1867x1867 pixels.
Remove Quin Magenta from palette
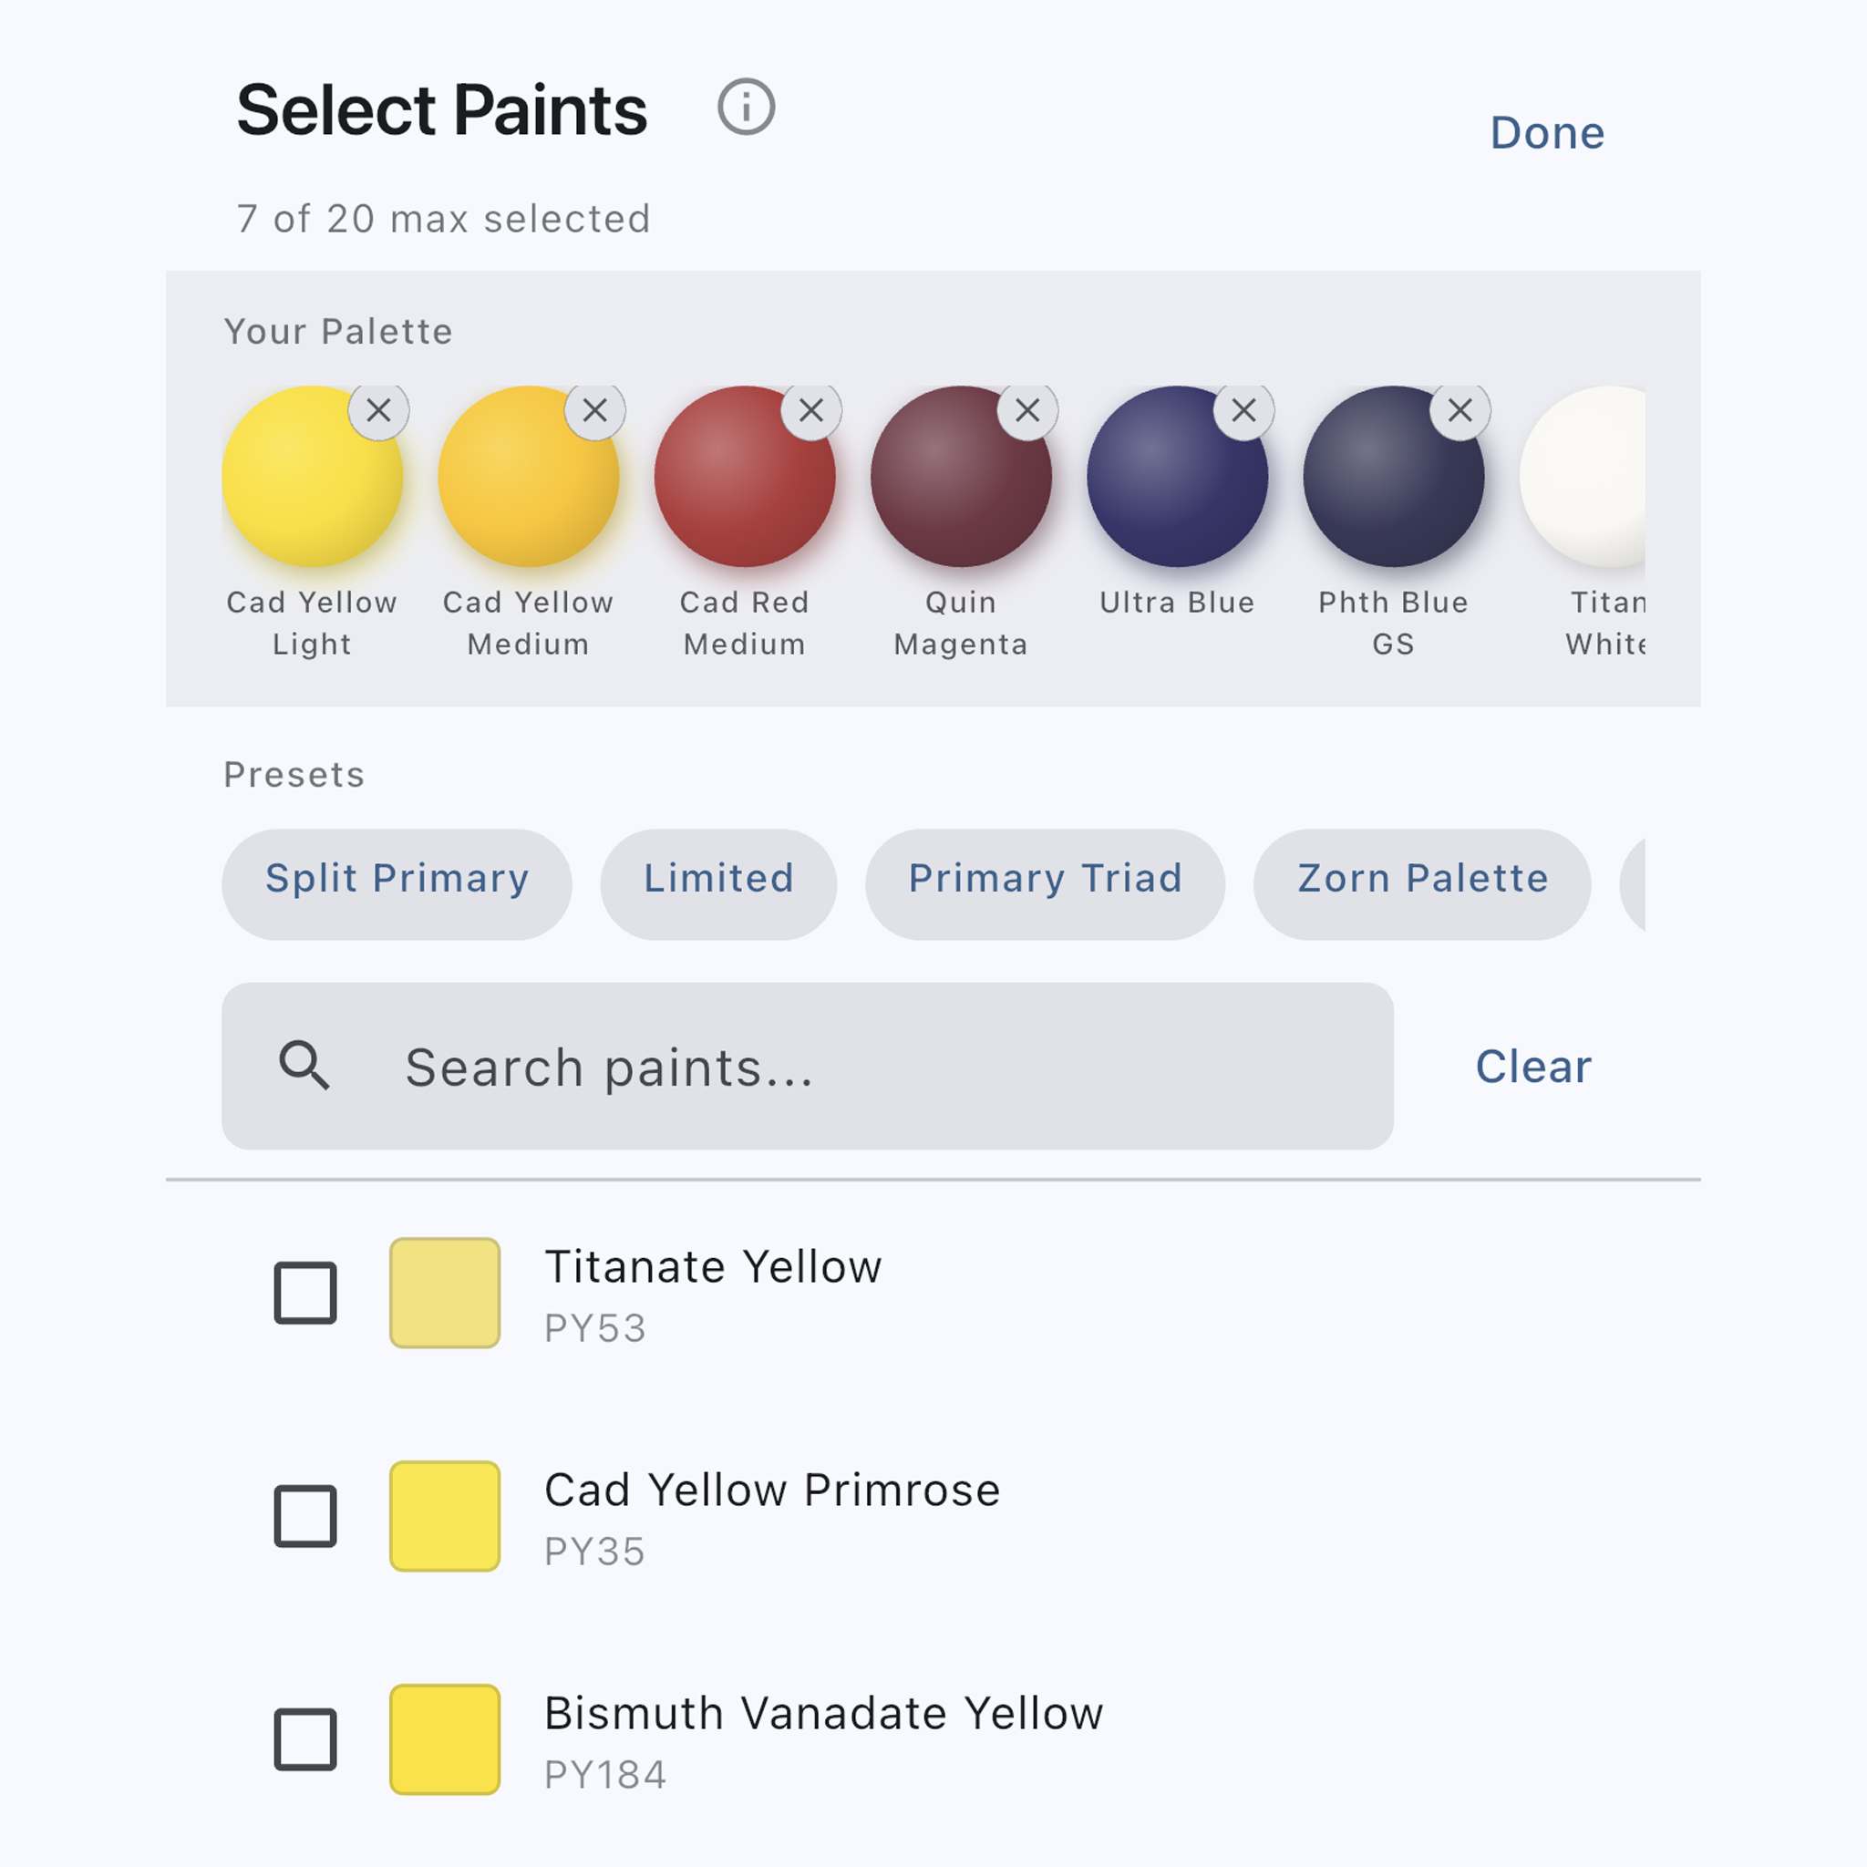coord(1026,411)
